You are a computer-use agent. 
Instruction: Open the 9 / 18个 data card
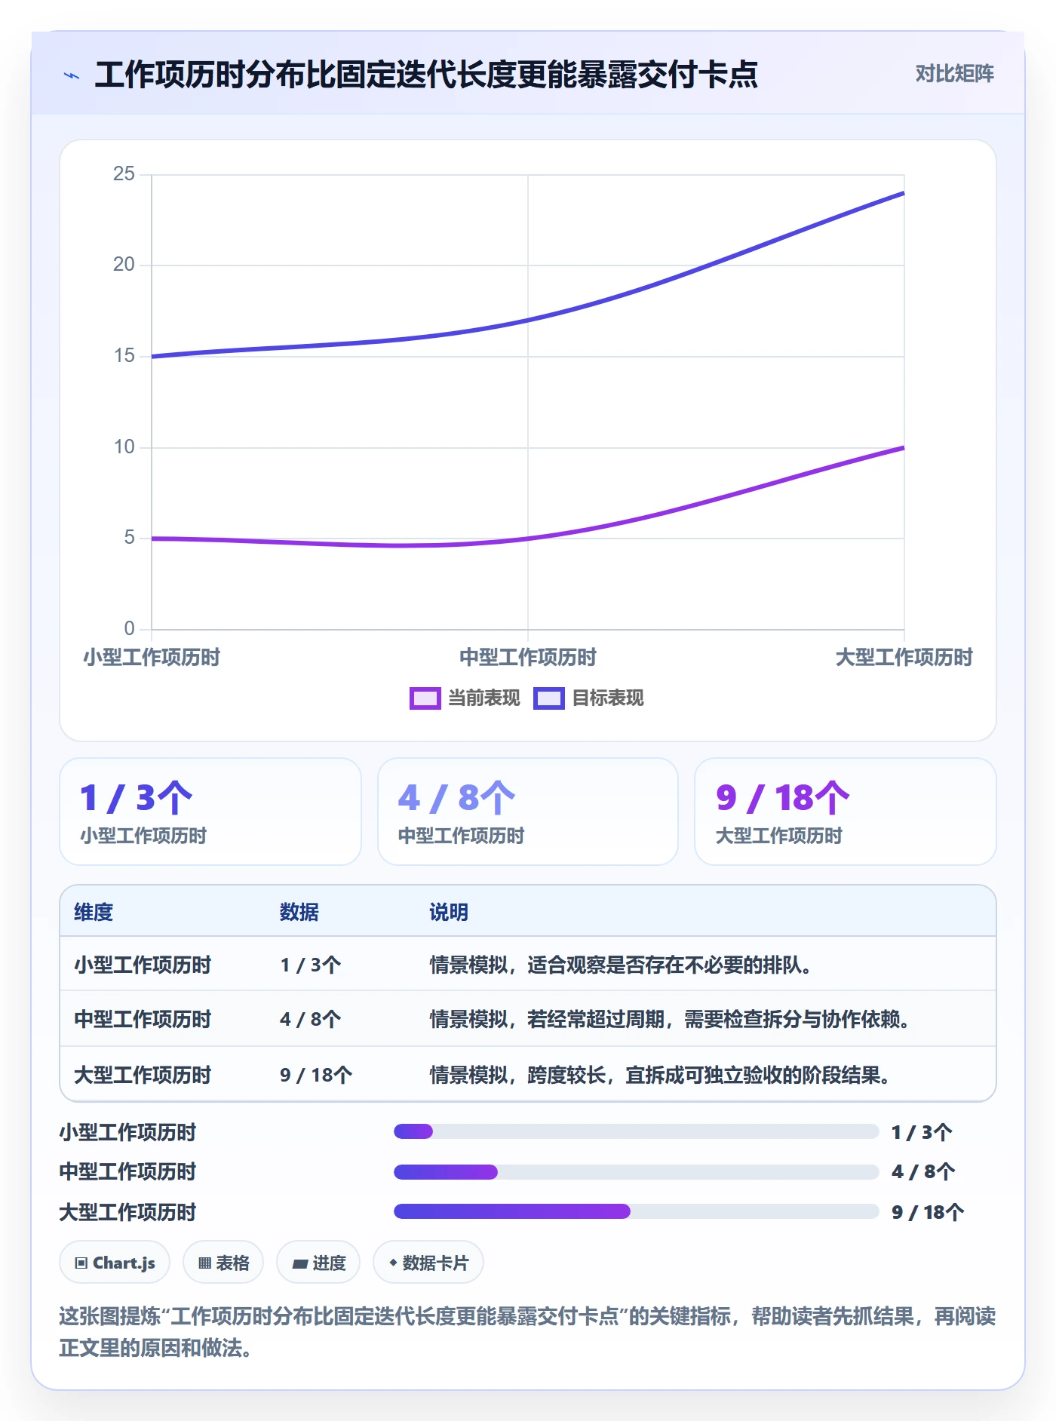pos(846,812)
